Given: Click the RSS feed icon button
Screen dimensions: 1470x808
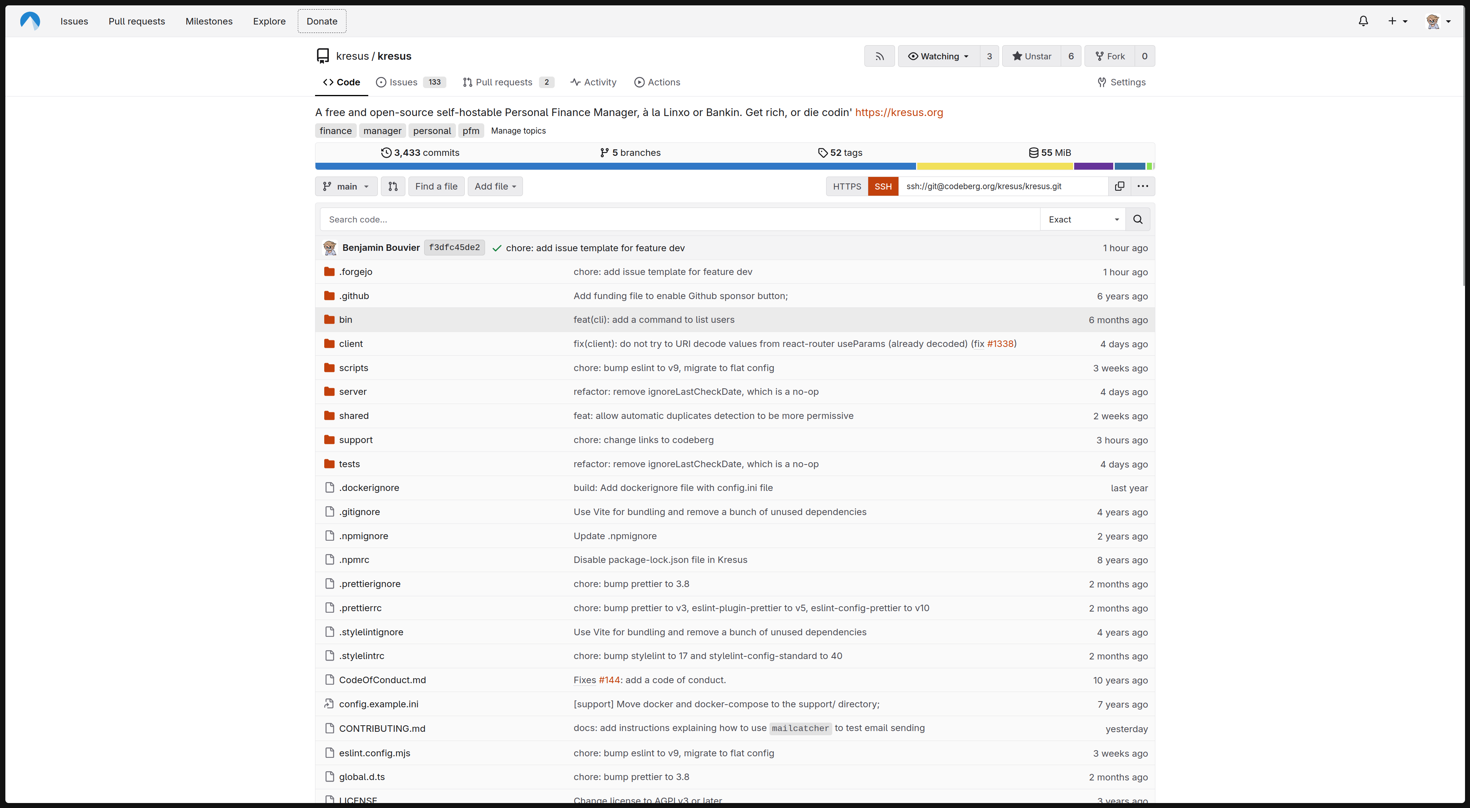Looking at the screenshot, I should [x=879, y=56].
